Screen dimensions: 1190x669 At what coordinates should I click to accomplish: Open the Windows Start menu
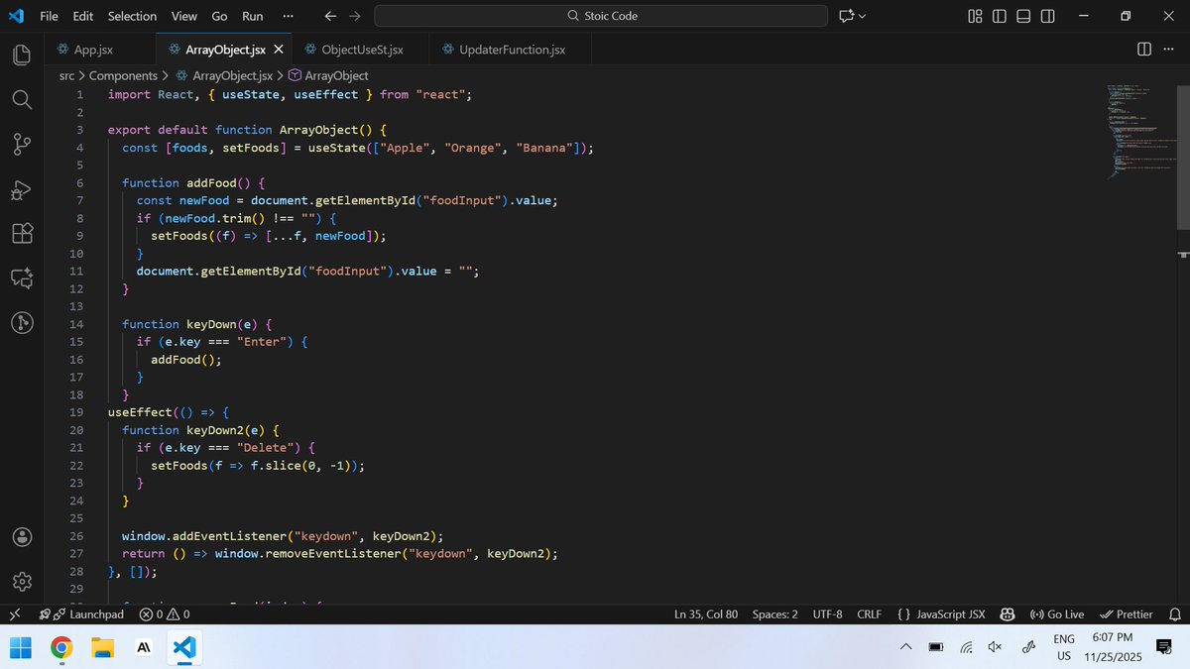(x=20, y=647)
